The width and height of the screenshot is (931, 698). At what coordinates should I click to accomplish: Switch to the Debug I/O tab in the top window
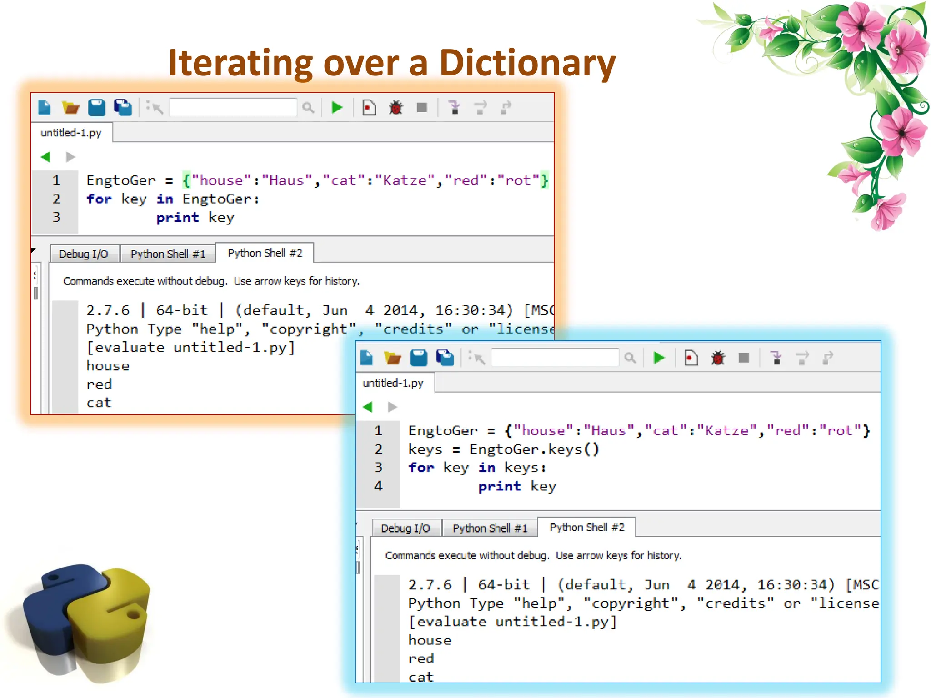point(84,254)
